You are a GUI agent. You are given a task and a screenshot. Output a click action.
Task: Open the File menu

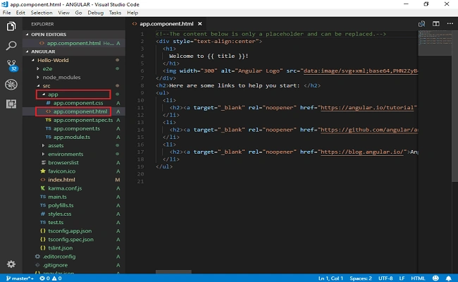pyautogui.click(x=6, y=13)
